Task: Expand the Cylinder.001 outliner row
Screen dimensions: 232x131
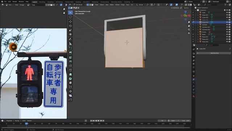Action: pyautogui.click(x=198, y=27)
